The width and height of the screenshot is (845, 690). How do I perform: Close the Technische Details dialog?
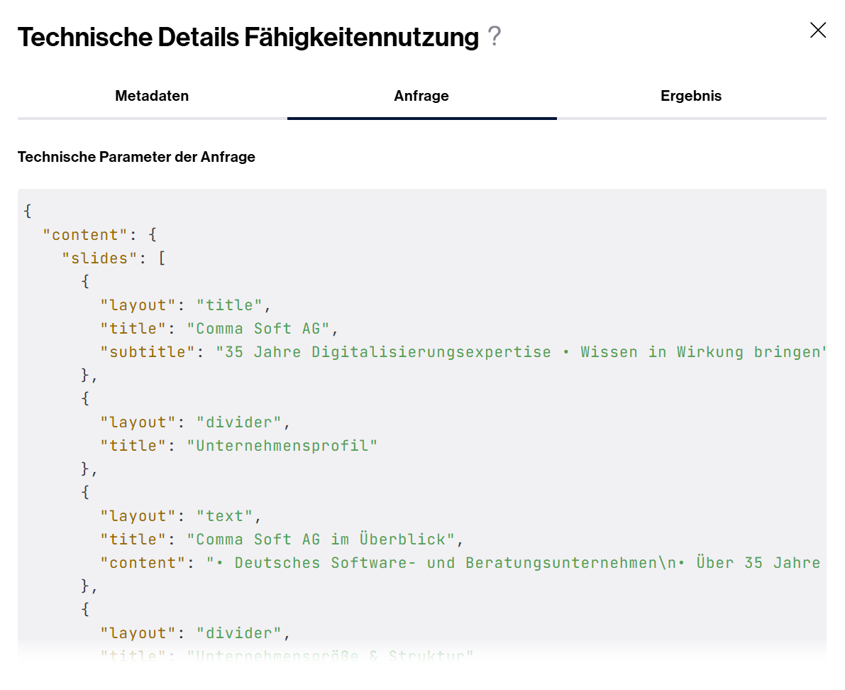817,31
